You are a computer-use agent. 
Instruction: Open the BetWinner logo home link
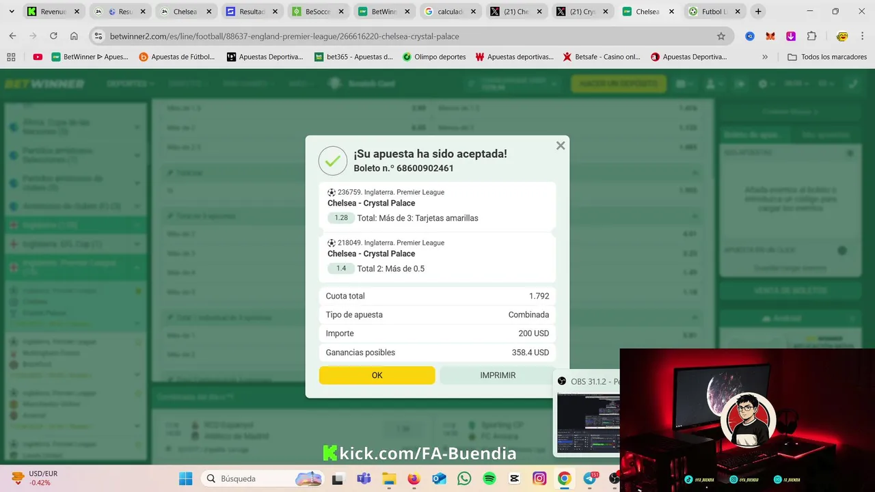coord(44,83)
